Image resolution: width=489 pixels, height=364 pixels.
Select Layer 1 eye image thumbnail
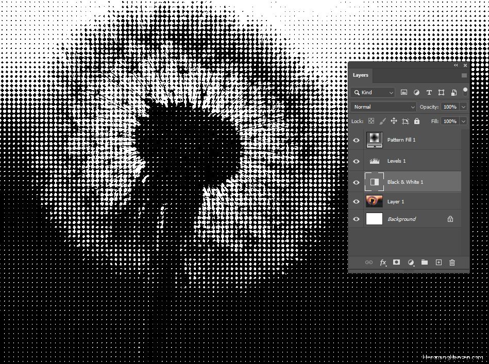(x=374, y=201)
